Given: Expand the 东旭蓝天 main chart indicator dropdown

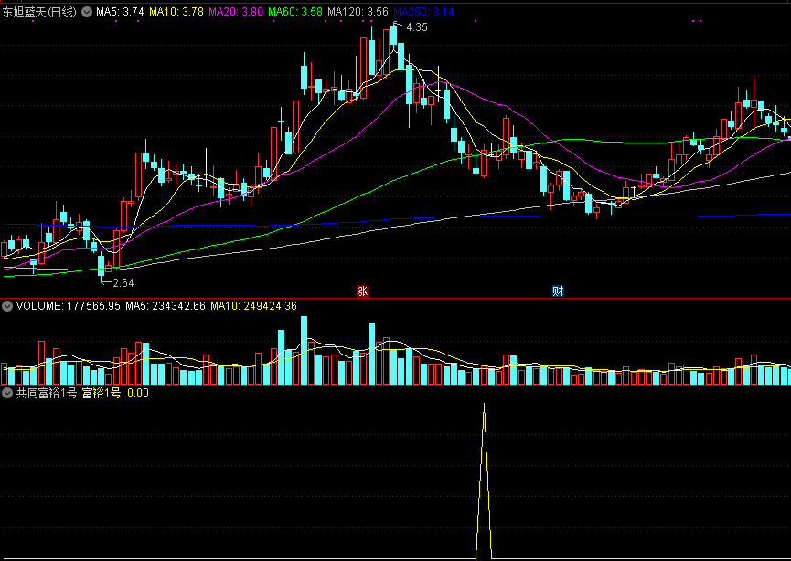Looking at the screenshot, I should 87,12.
